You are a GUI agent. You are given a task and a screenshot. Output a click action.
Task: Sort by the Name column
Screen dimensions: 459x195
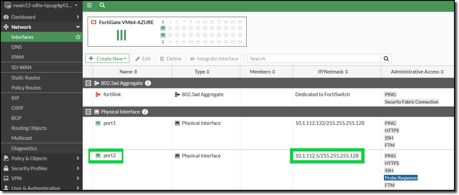pos(128,72)
